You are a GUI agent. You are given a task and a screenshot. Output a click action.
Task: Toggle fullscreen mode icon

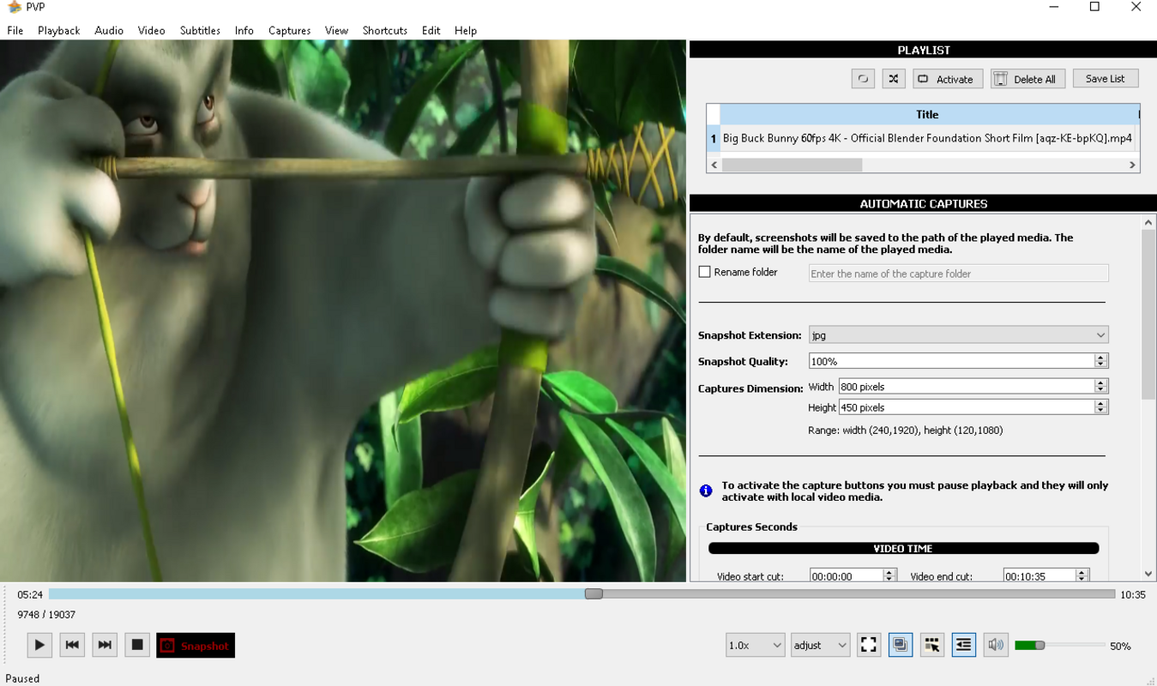coord(869,645)
